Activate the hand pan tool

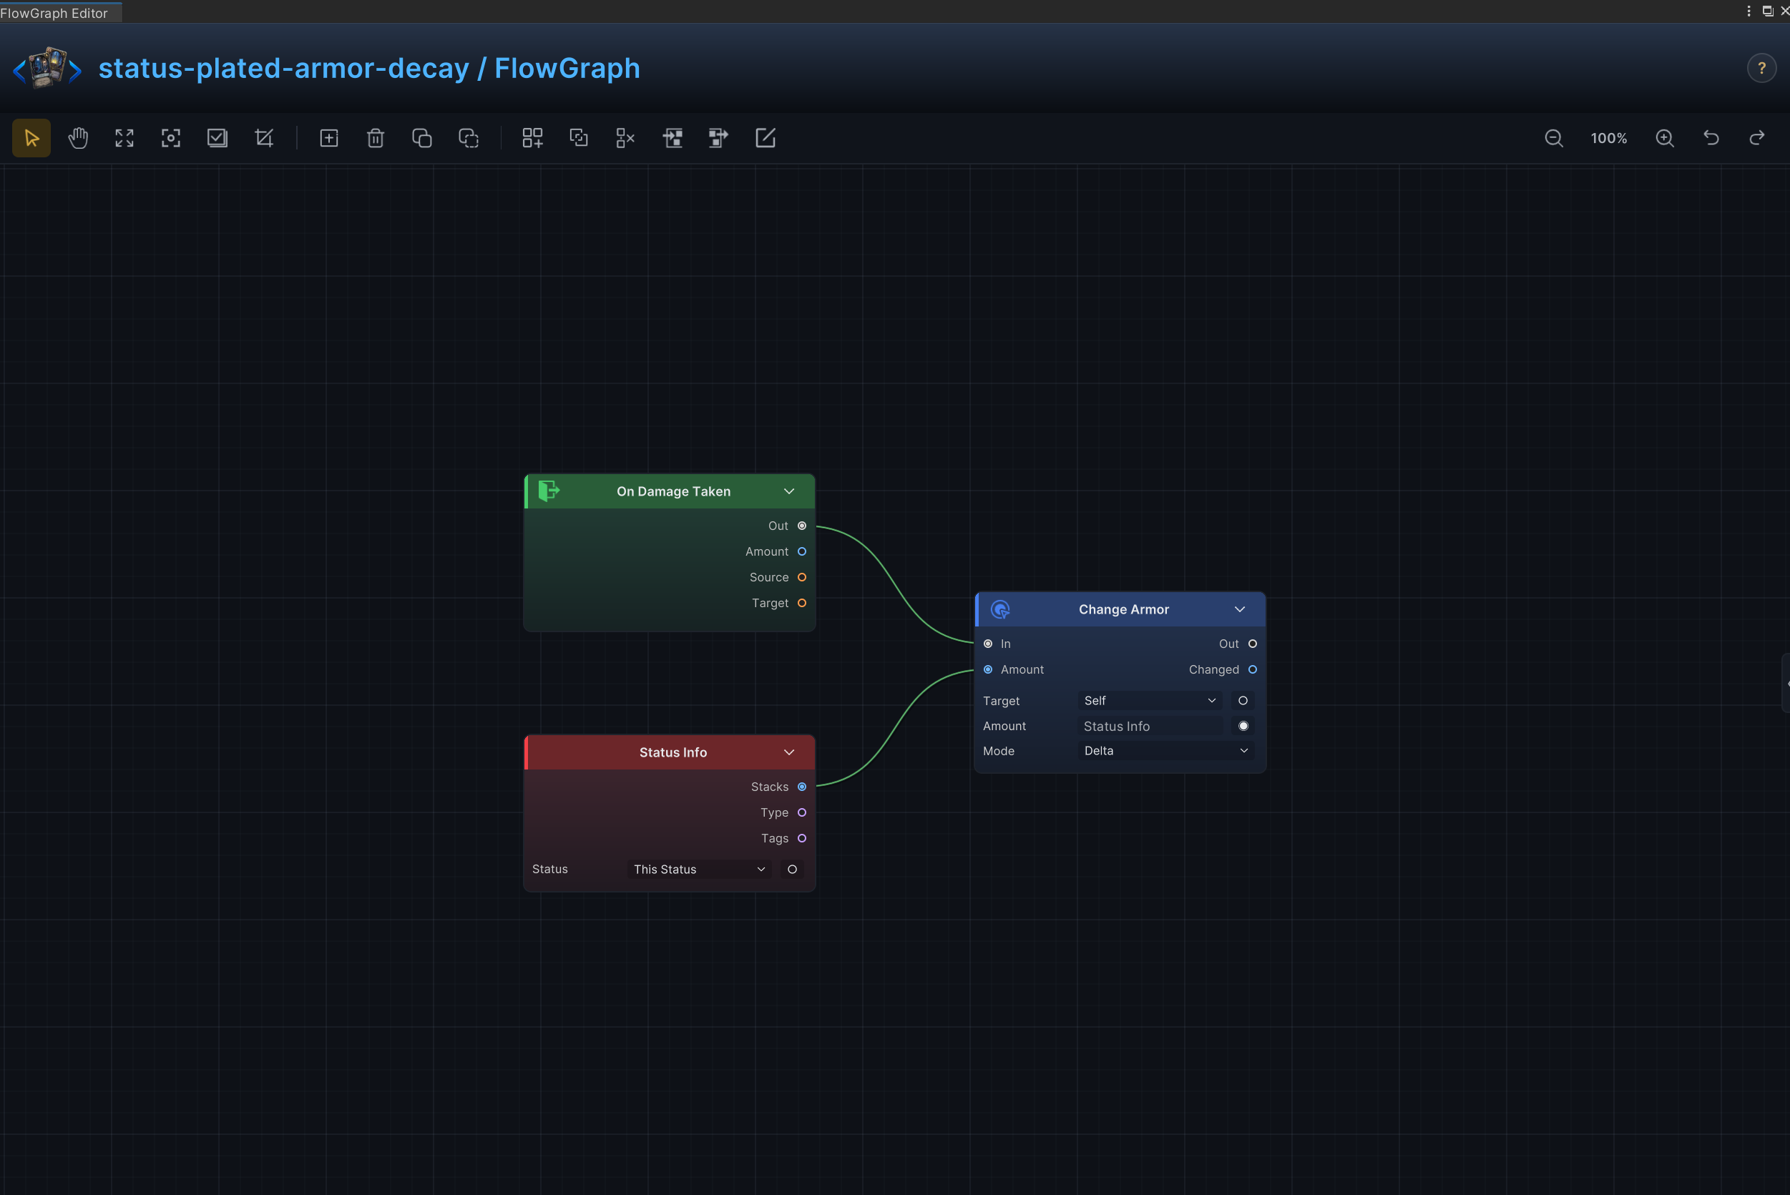[78, 138]
